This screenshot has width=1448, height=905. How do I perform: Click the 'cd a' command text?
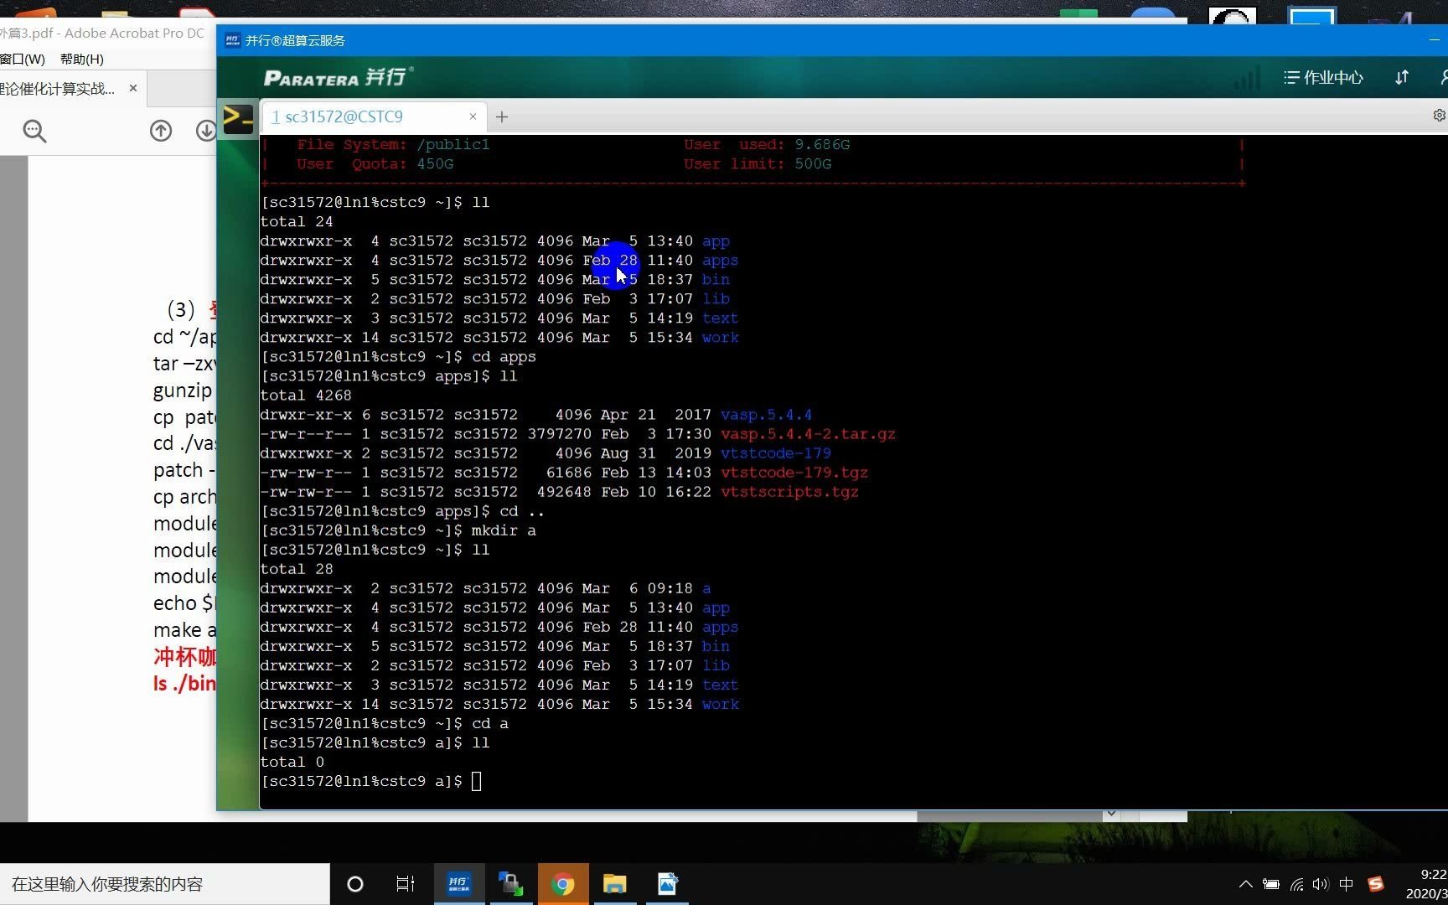pyautogui.click(x=490, y=724)
